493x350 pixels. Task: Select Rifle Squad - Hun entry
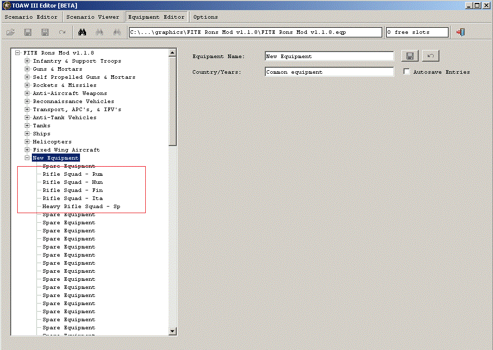click(72, 182)
